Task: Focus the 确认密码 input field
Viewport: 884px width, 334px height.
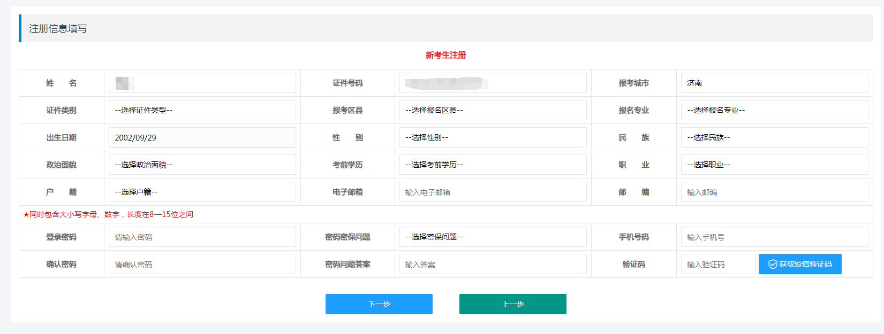Action: pyautogui.click(x=202, y=264)
